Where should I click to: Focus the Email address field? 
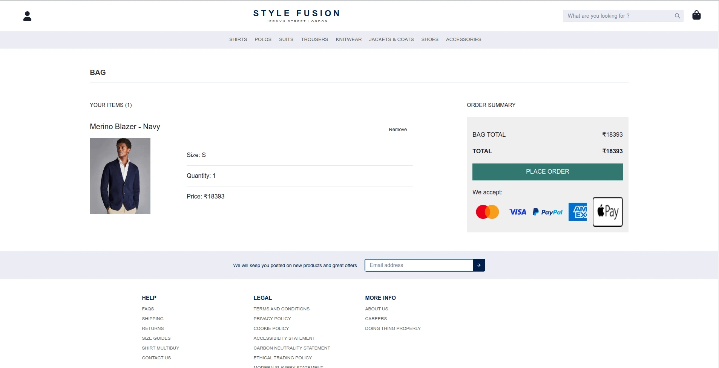pos(419,265)
